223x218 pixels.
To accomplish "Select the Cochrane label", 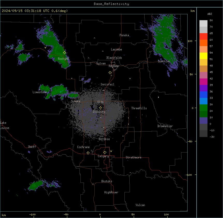I will pyautogui.click(x=83, y=147).
